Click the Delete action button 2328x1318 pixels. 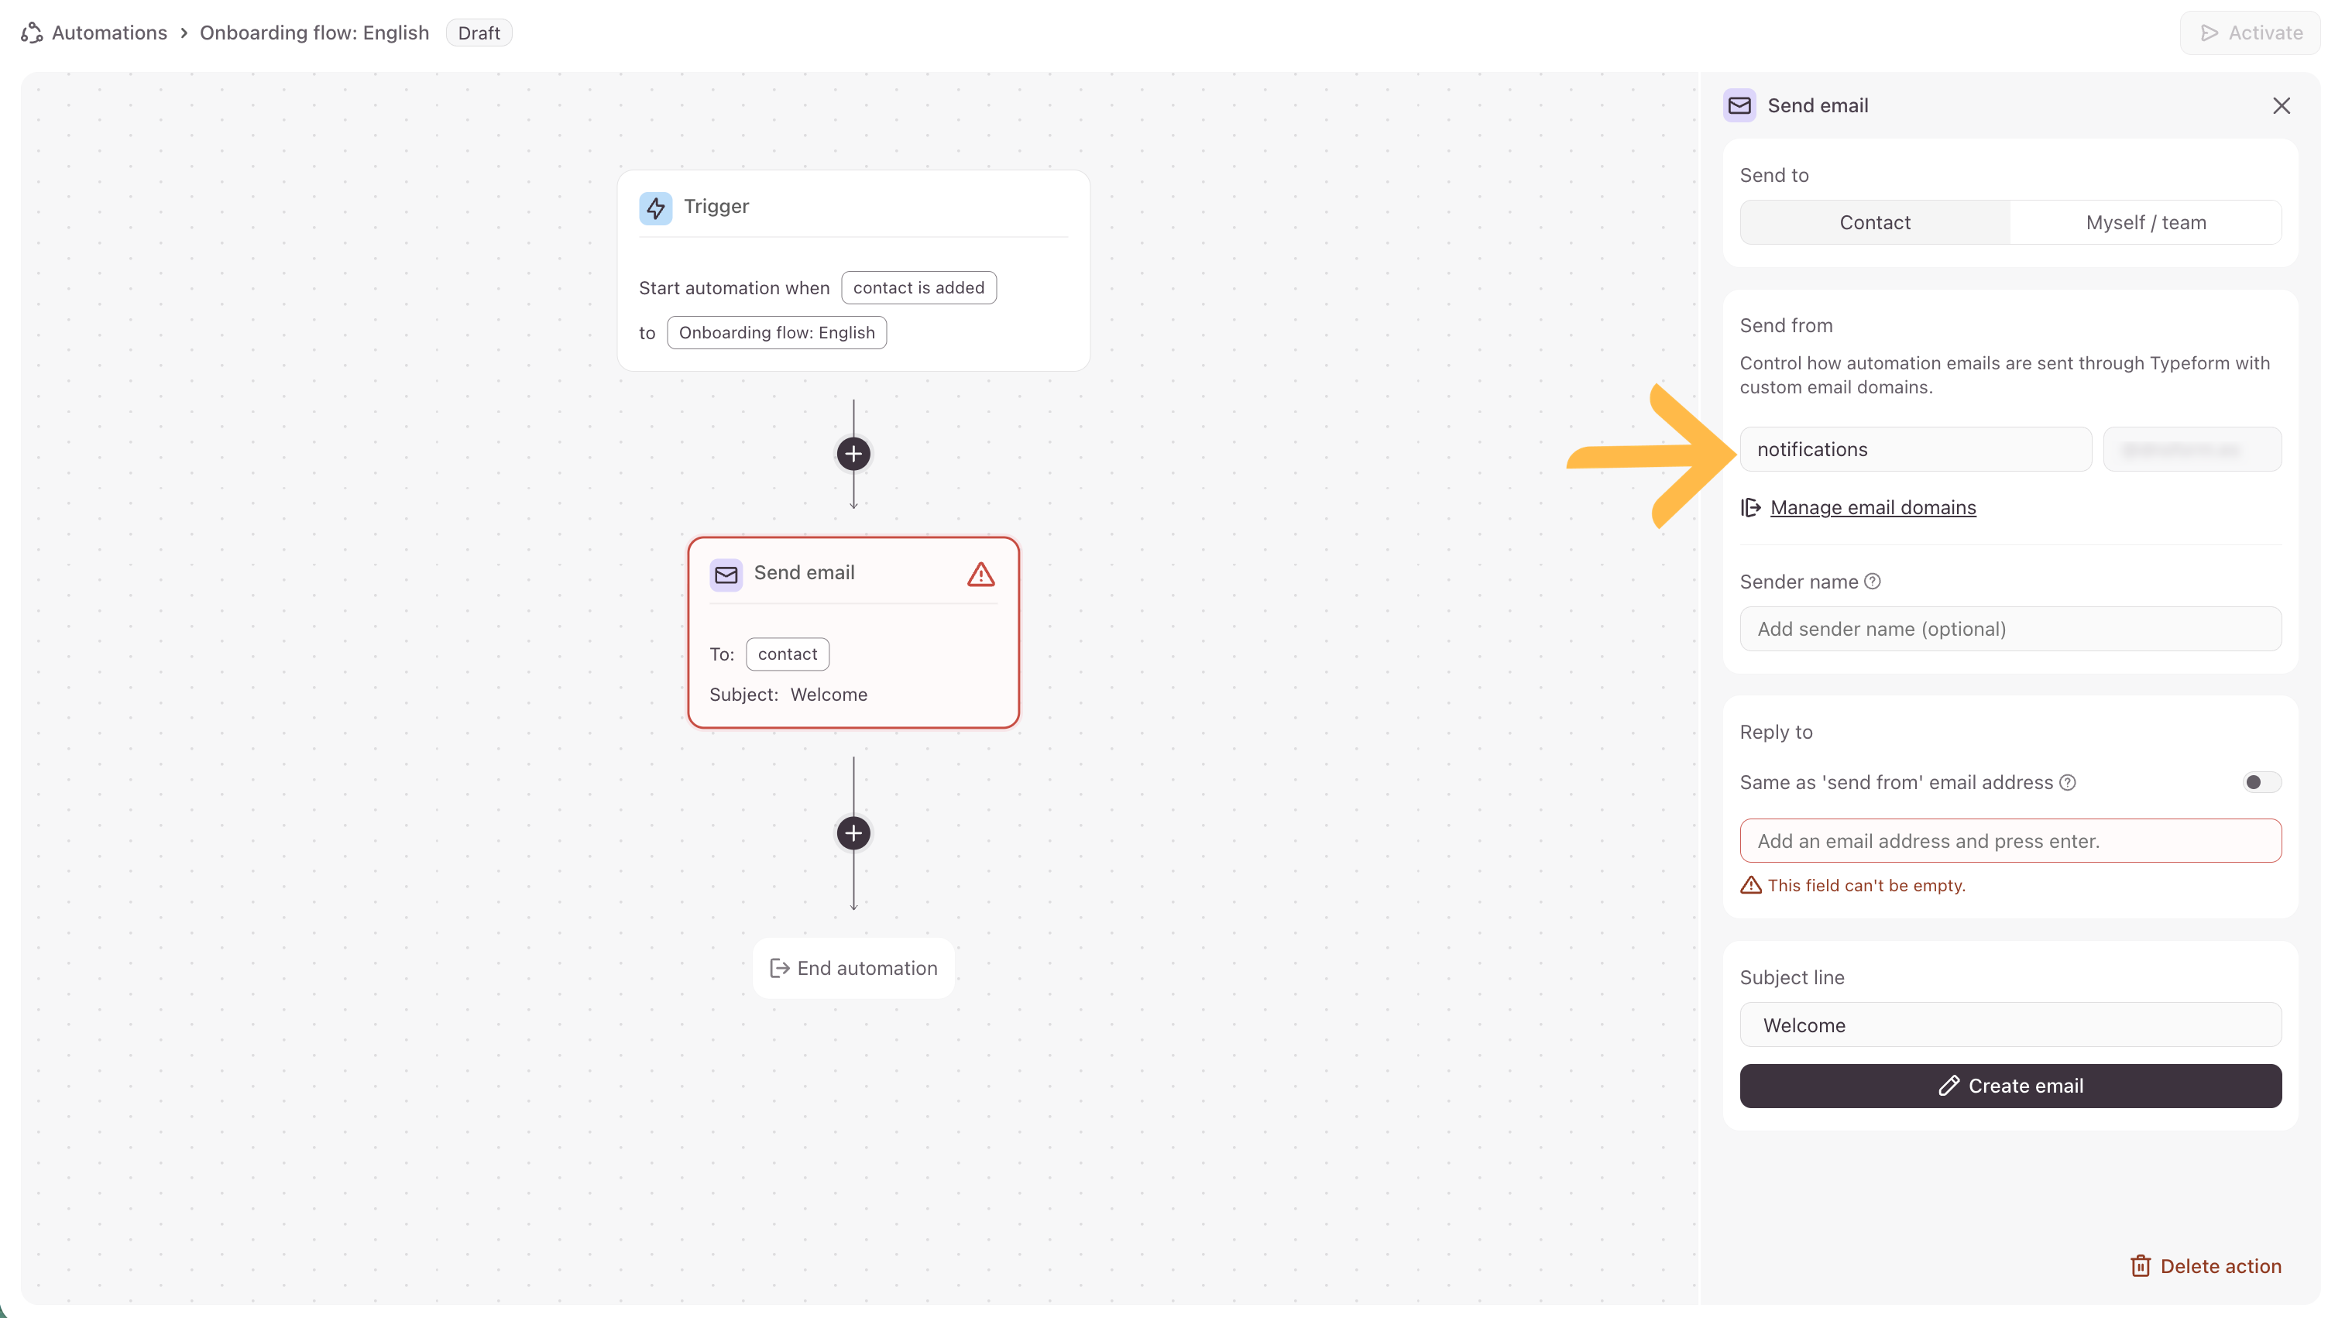2206,1265
